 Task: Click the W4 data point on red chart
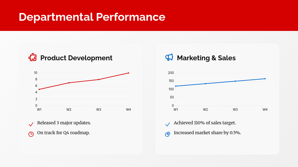(x=129, y=73)
